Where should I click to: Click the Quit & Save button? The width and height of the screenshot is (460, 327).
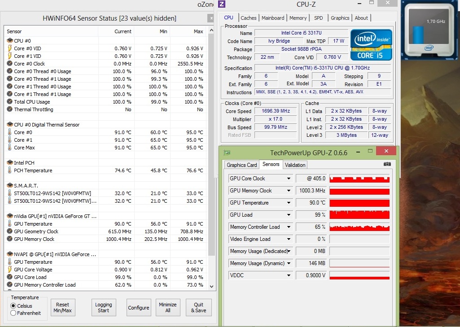coord(199,307)
